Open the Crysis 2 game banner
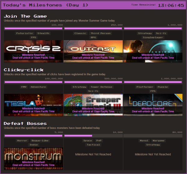 pos(34,51)
